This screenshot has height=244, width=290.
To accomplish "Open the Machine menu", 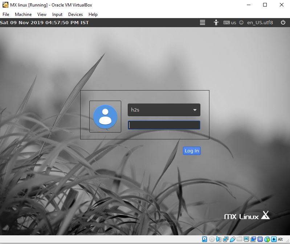I will (23, 14).
